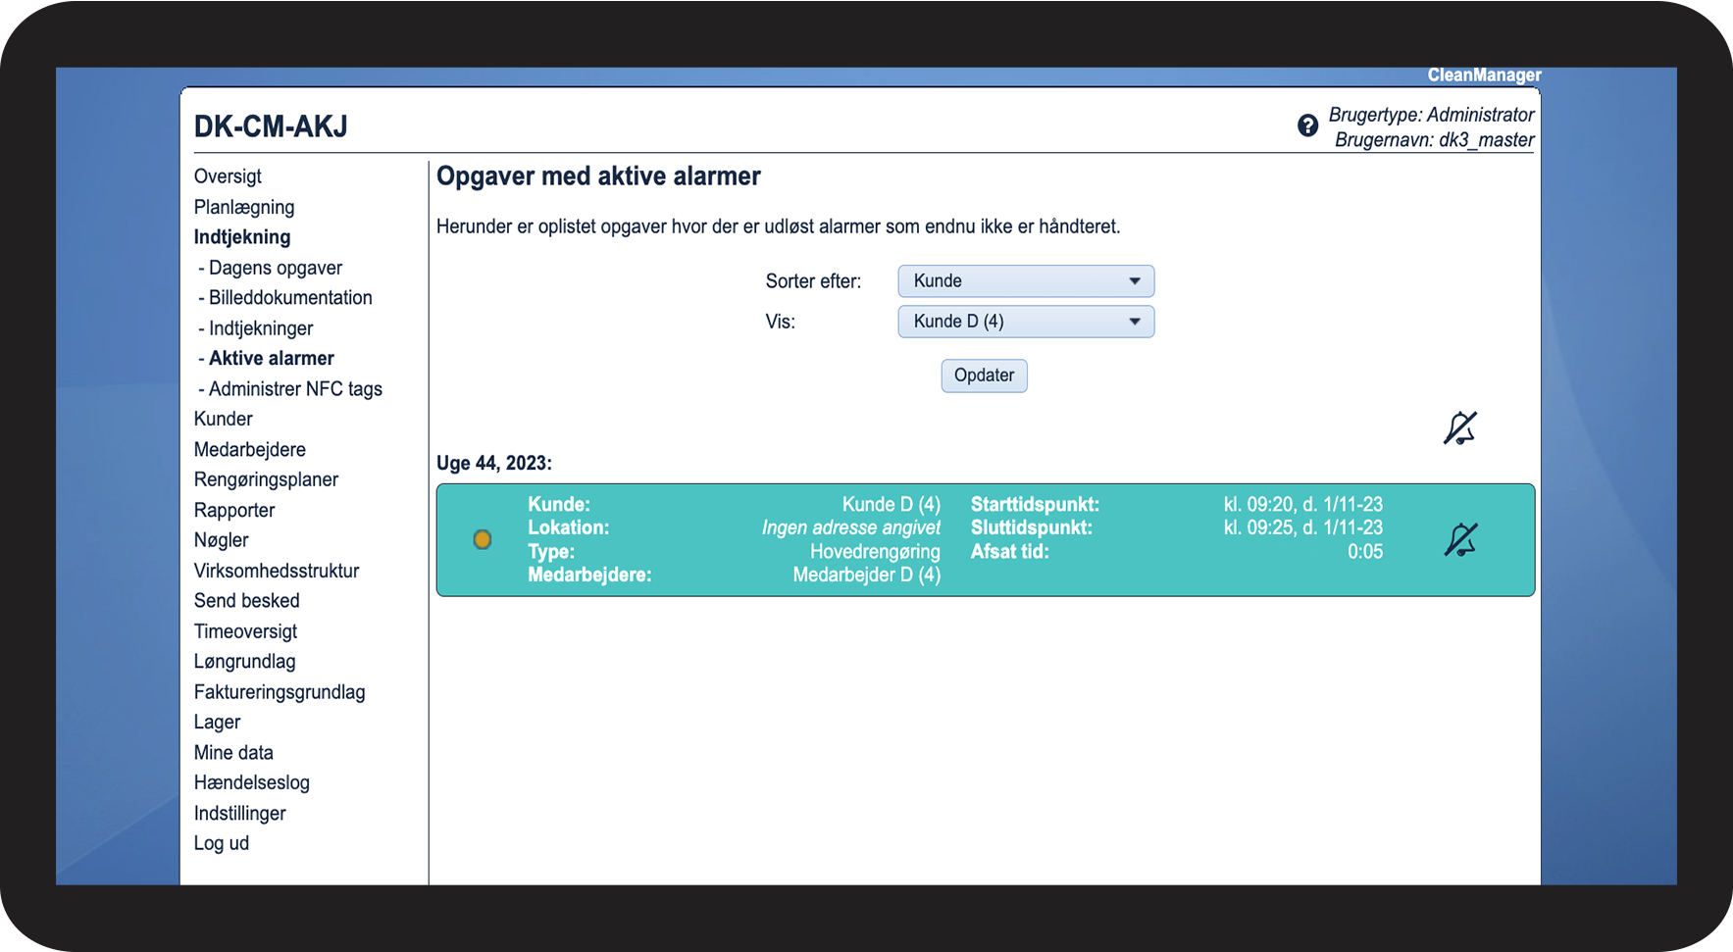This screenshot has width=1733, height=952.
Task: Select the Kunde D alarm task row
Action: 985,539
